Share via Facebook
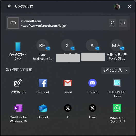Viewport: 136px width, 136px height. point(43,86)
